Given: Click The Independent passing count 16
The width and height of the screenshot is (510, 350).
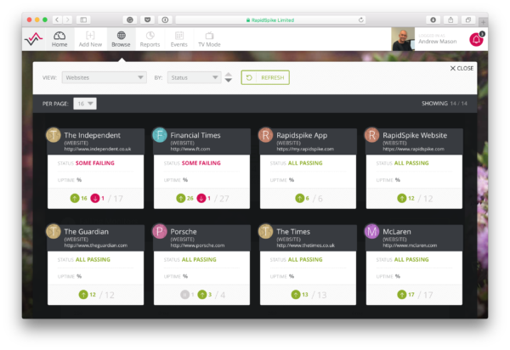Looking at the screenshot, I should point(79,198).
